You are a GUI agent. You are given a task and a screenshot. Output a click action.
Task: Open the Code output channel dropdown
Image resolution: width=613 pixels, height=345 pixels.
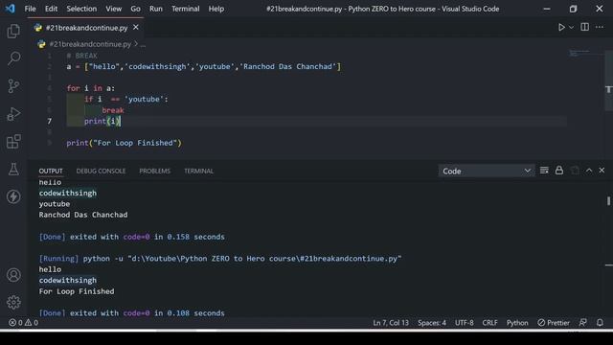coord(486,171)
